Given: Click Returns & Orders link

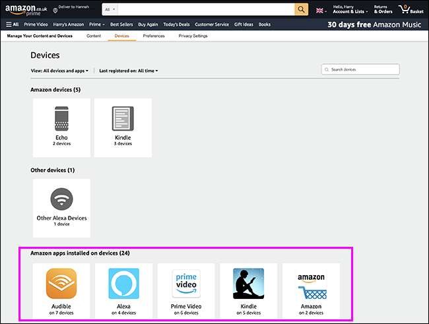Looking at the screenshot, I should click(383, 10).
